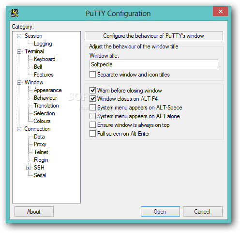The width and height of the screenshot is (241, 233).
Task: Select the Window category
Action: point(34,82)
